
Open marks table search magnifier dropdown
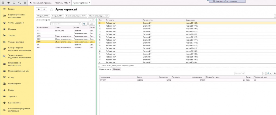pyautogui.click(x=269, y=73)
